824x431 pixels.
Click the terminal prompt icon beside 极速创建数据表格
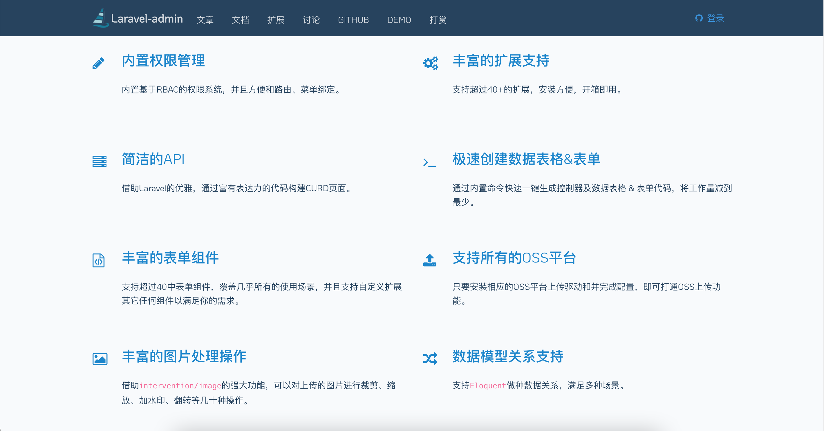(x=430, y=162)
